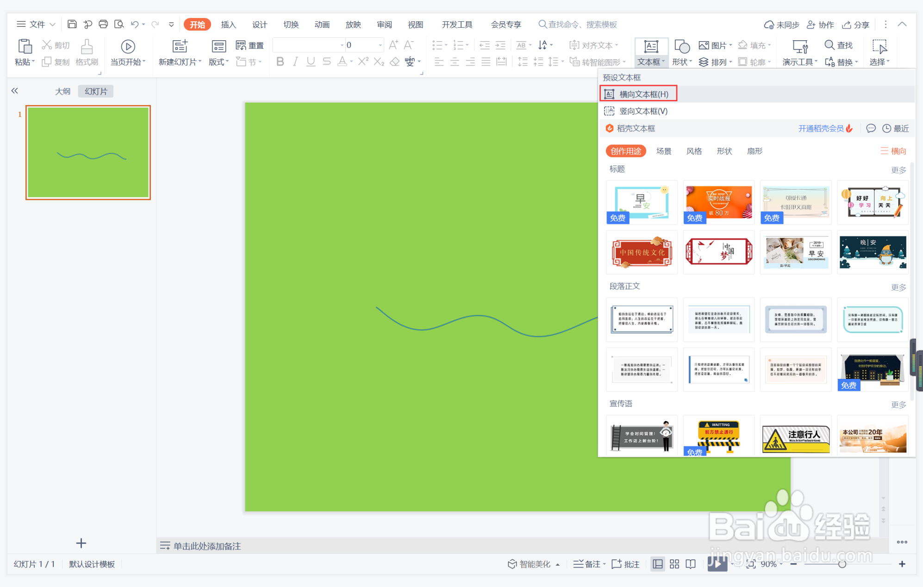The image size is (923, 587).
Task: Click the Cut (剪切) scissors icon
Action: coord(46,45)
